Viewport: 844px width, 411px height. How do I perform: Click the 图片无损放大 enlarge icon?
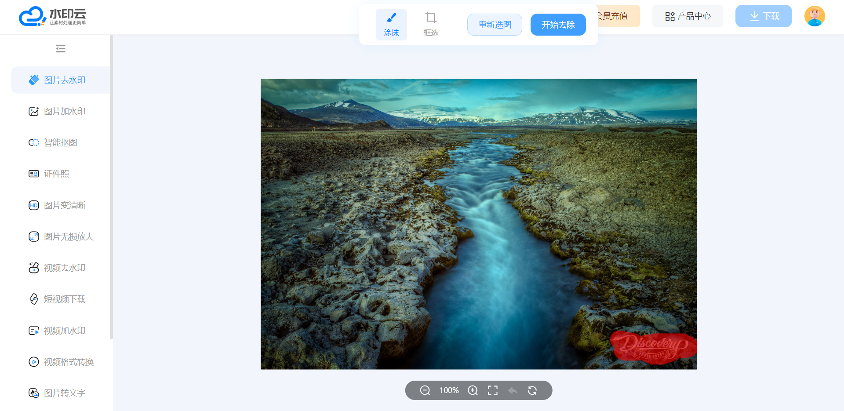pos(34,236)
